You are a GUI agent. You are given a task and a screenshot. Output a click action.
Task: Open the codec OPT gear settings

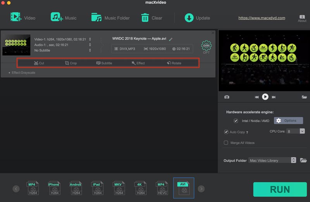[206, 47]
